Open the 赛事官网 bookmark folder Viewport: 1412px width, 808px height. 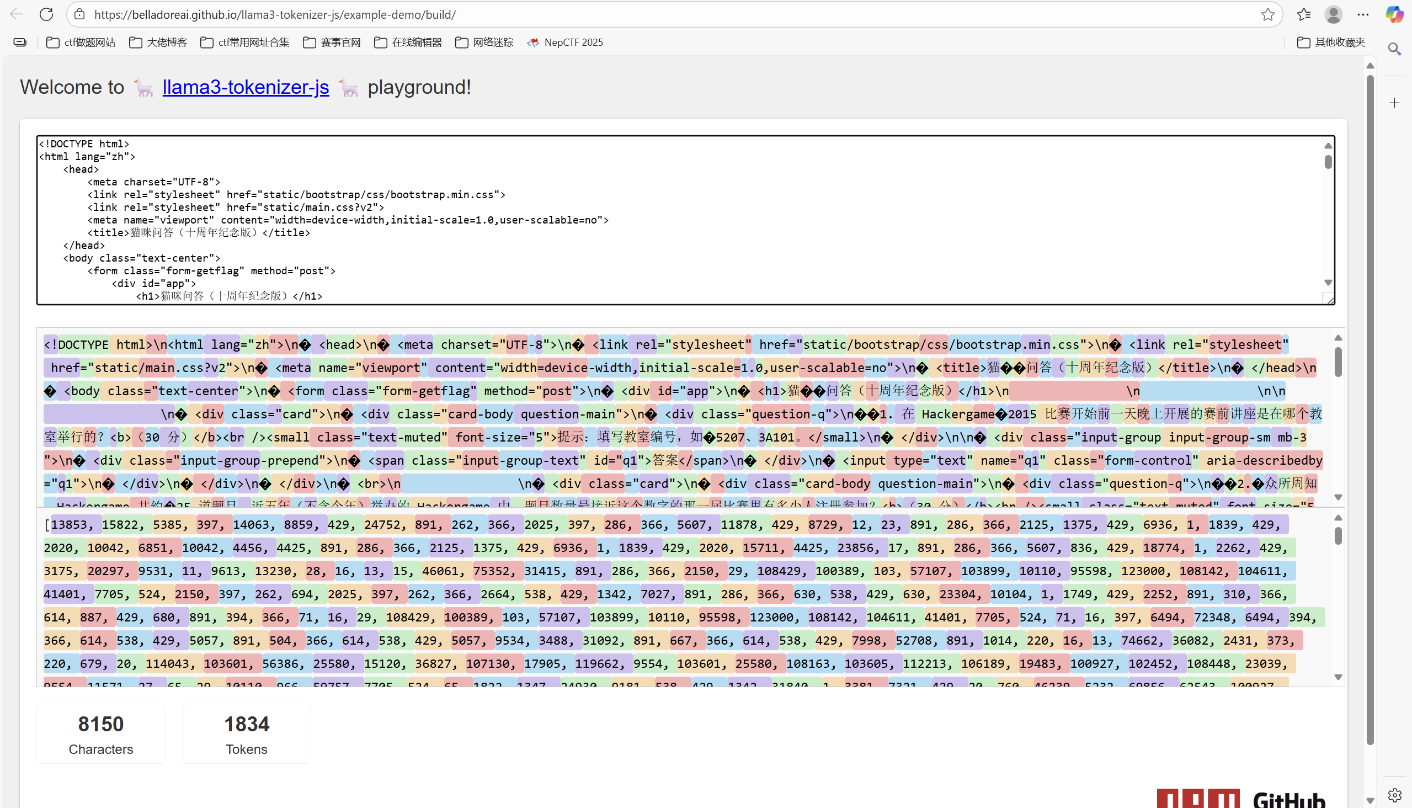[332, 42]
